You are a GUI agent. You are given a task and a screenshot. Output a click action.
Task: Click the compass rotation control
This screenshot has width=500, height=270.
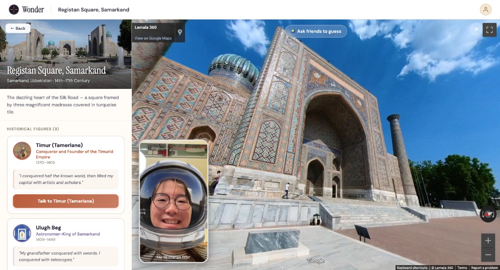(488, 214)
